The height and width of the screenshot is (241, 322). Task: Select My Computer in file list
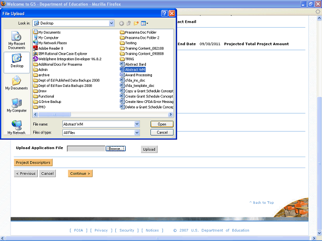coord(46,38)
